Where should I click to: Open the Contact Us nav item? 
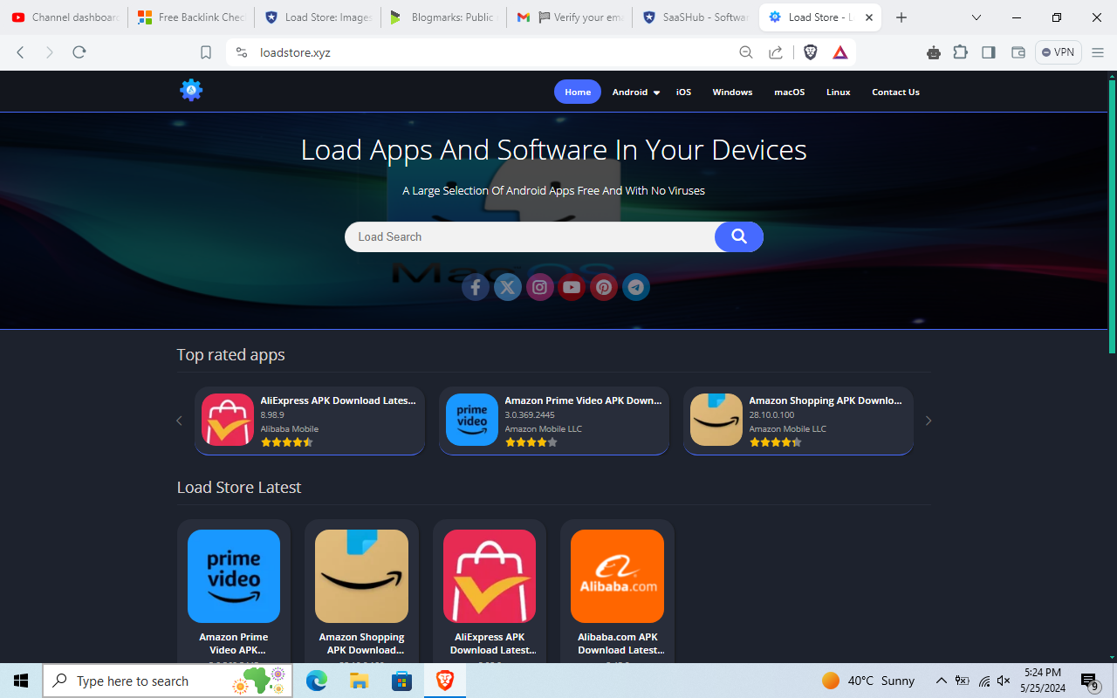click(x=895, y=92)
